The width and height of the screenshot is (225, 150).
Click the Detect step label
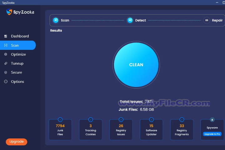141,20
